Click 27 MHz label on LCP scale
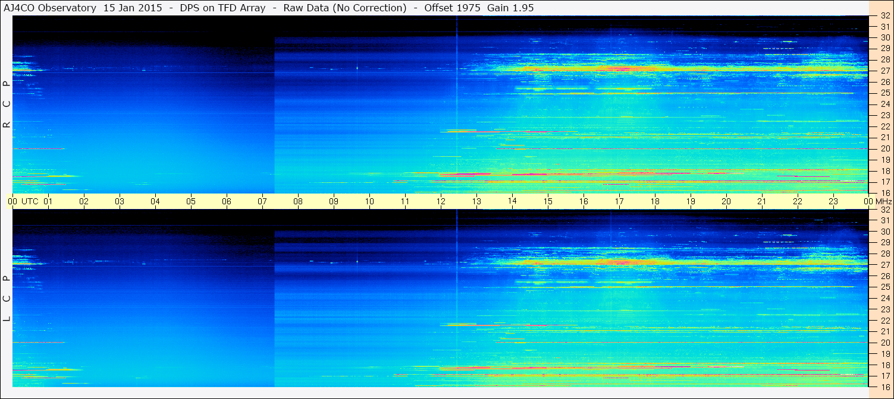Screen dimensions: 894x399 (885, 265)
